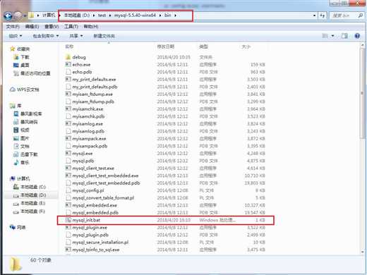Open the 共享 dropdown in toolbar
The height and width of the screenshot is (275, 367).
(76, 36)
